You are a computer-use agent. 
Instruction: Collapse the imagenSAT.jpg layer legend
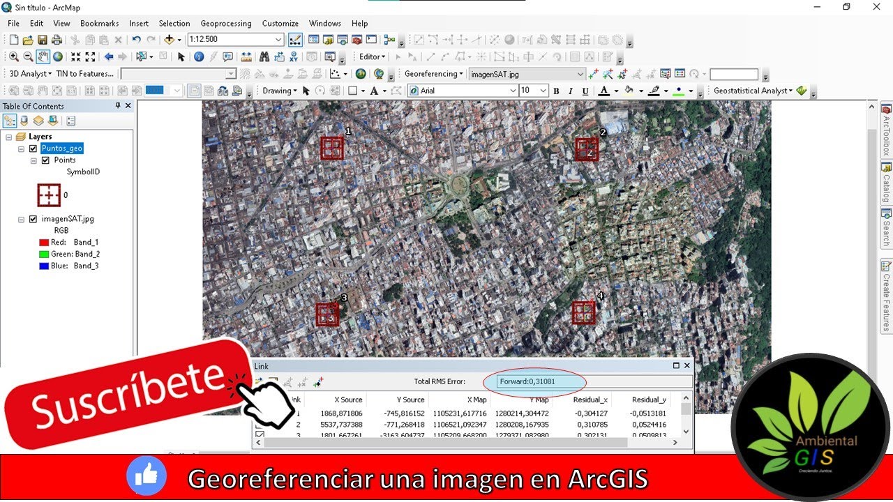(x=21, y=219)
